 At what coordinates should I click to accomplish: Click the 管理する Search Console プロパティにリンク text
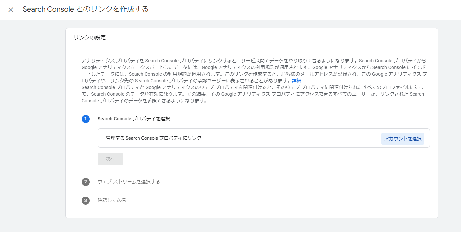tap(154, 138)
